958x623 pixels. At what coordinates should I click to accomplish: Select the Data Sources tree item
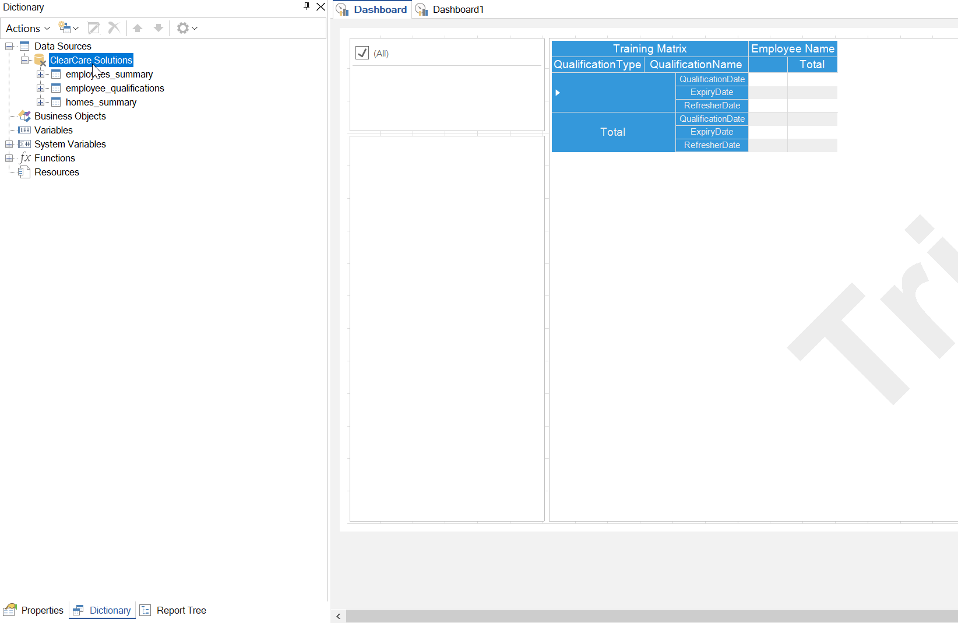tap(63, 46)
